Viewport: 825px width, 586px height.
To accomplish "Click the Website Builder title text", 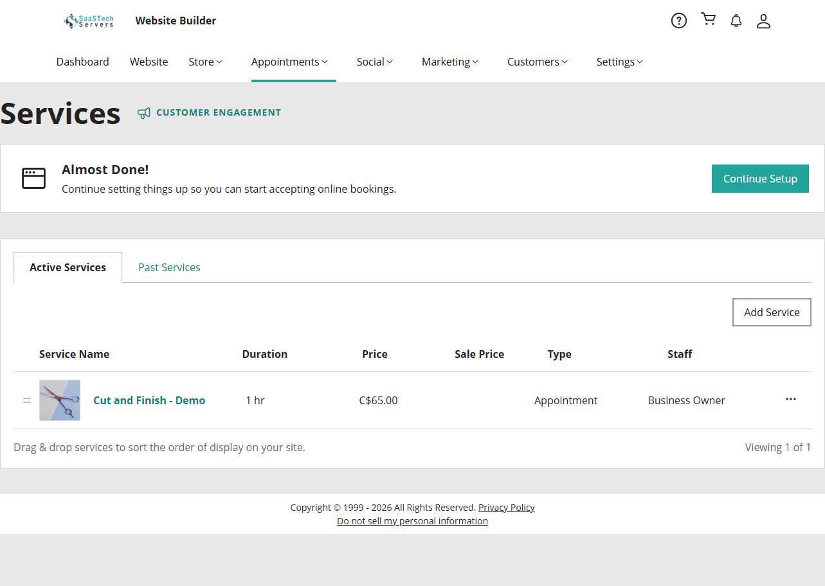I will tap(176, 21).
